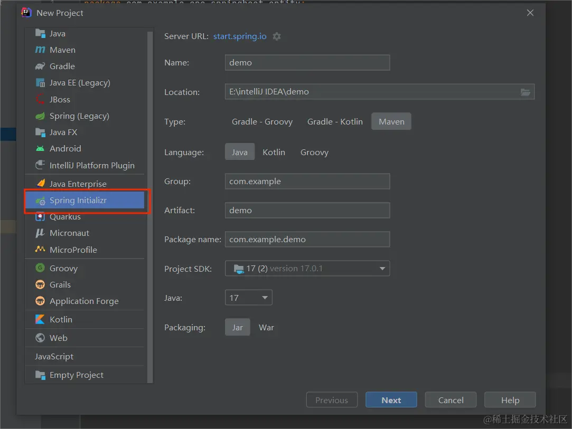Click the Java FX folder icon
The height and width of the screenshot is (429, 572).
coord(40,132)
